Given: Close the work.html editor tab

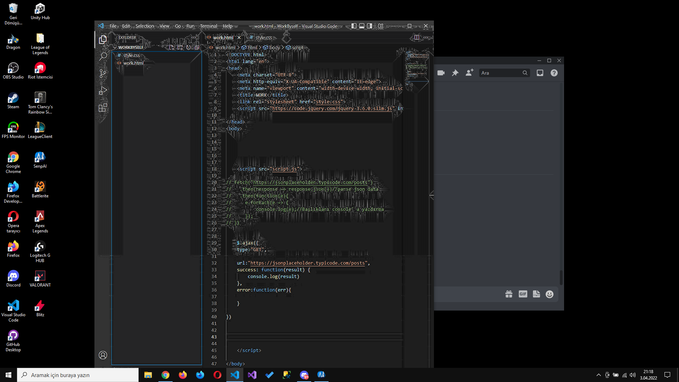Looking at the screenshot, I should [239, 37].
